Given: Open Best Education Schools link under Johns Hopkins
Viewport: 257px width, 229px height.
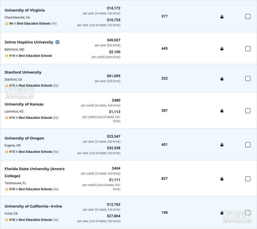Looking at the screenshot, I should [x=35, y=56].
